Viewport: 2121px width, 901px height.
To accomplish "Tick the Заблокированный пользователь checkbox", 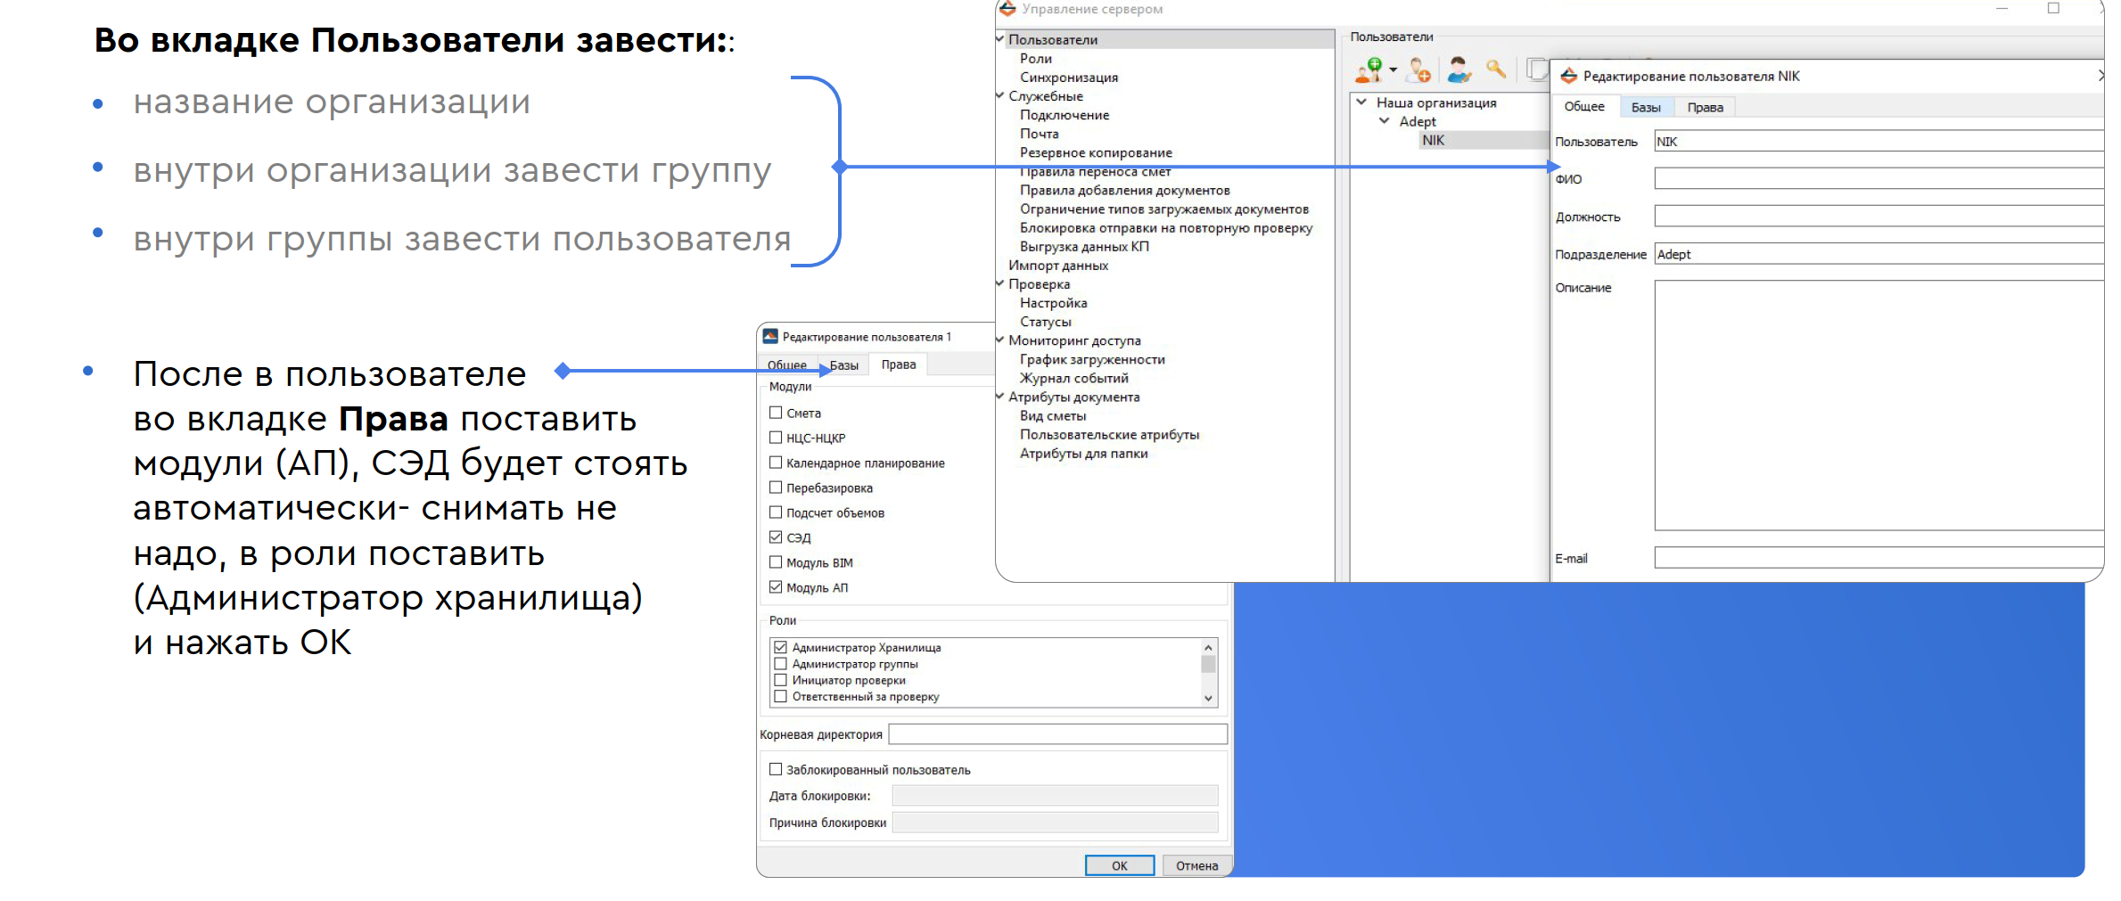I will click(776, 769).
